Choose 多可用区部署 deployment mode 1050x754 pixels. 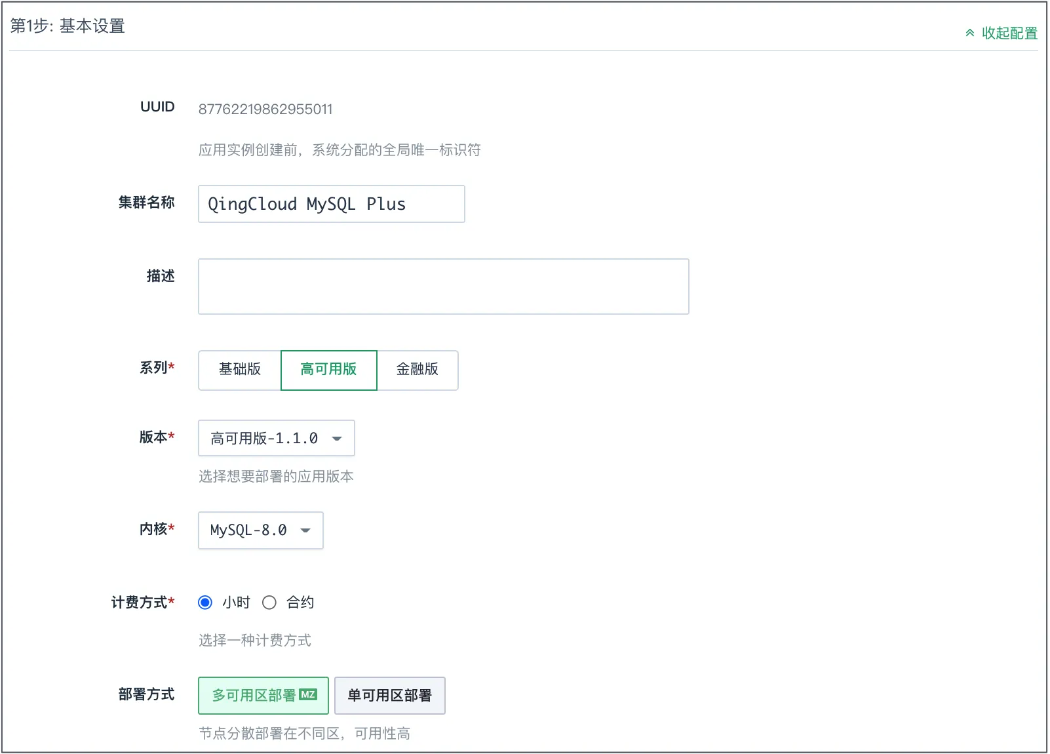click(263, 696)
